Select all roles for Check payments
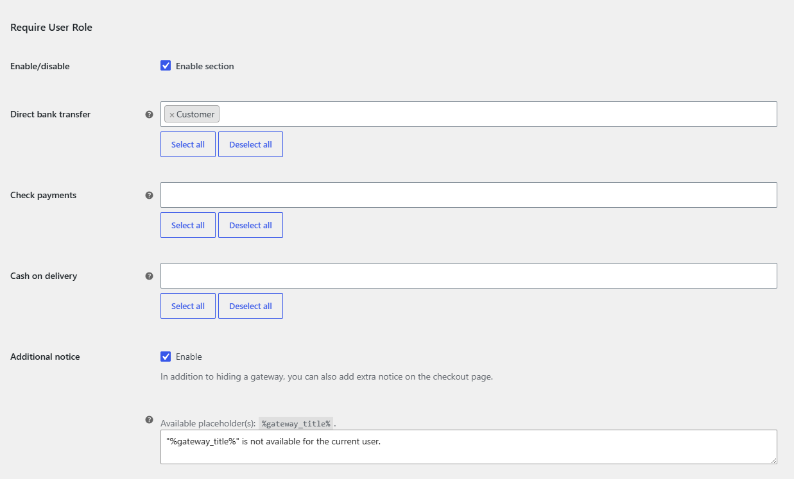The height and width of the screenshot is (479, 794). (x=188, y=225)
